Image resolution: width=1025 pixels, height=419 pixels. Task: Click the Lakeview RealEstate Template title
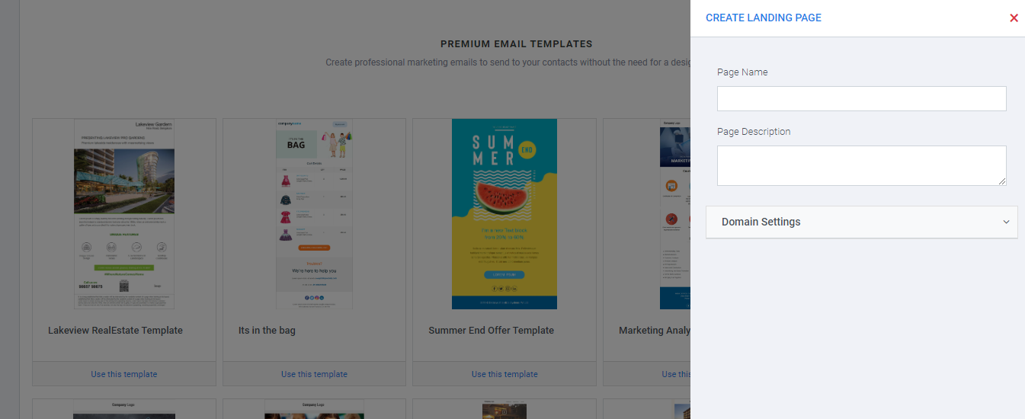click(115, 331)
